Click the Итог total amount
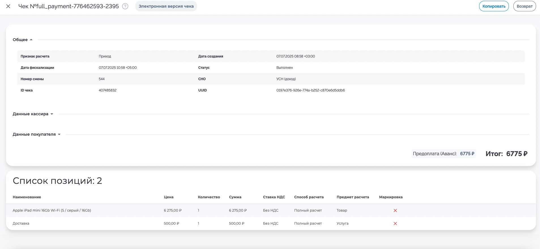The width and height of the screenshot is (540, 249). click(516, 154)
